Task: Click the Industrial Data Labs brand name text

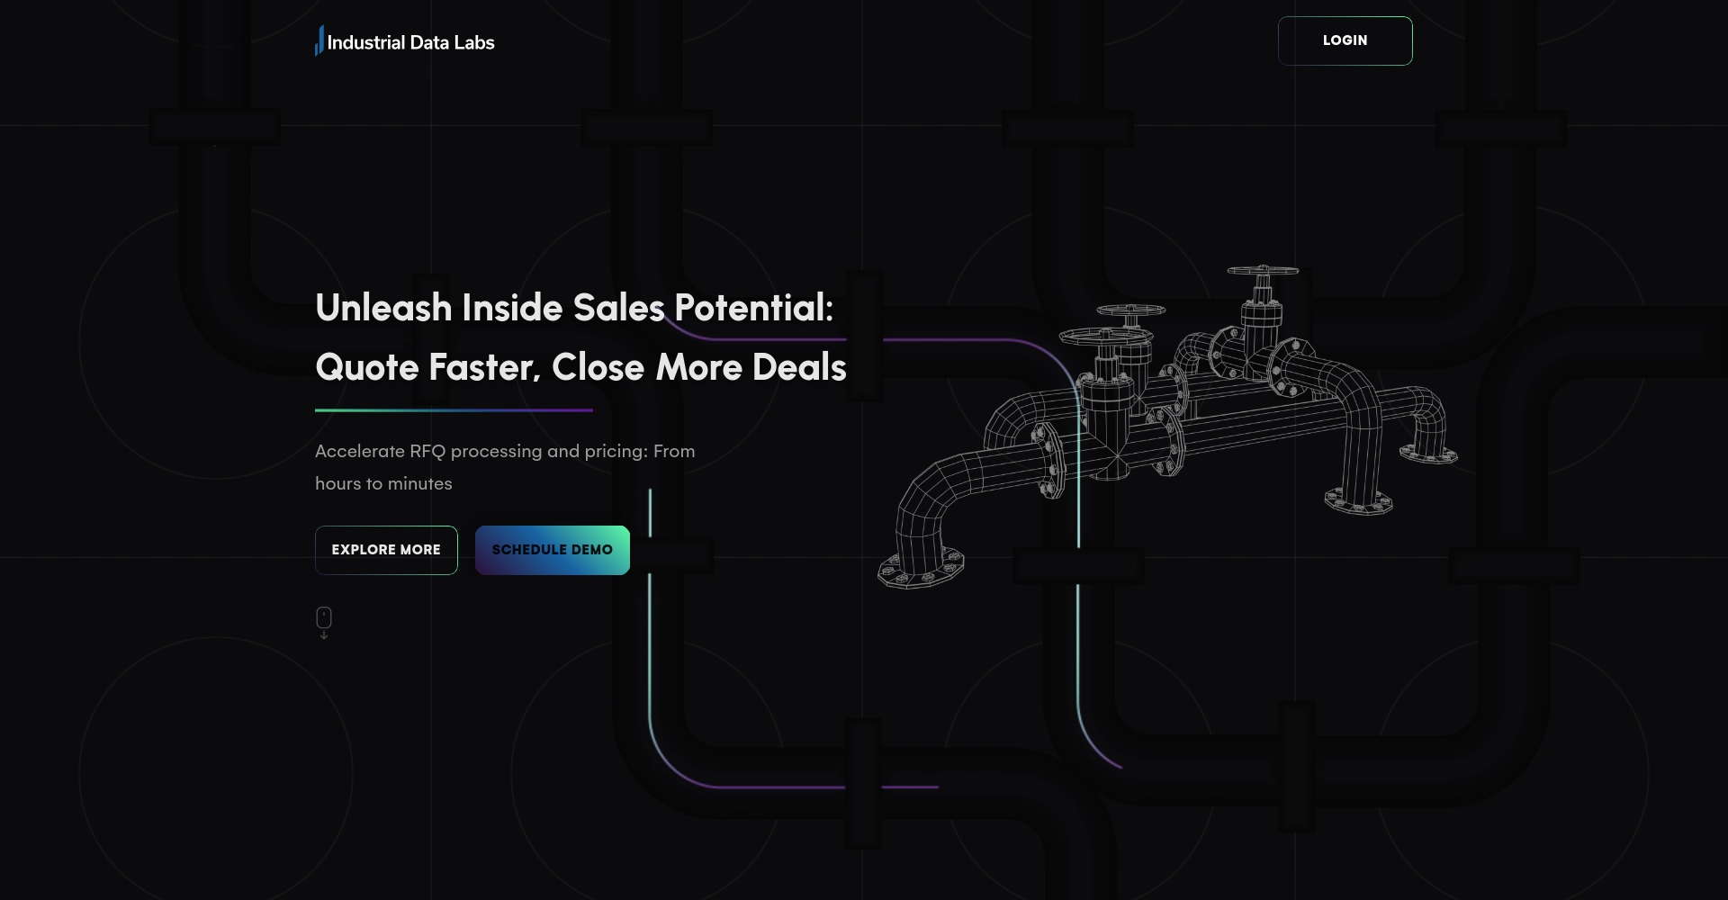Action: pyautogui.click(x=411, y=42)
